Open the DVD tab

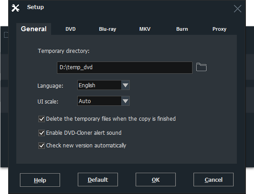(x=71, y=29)
